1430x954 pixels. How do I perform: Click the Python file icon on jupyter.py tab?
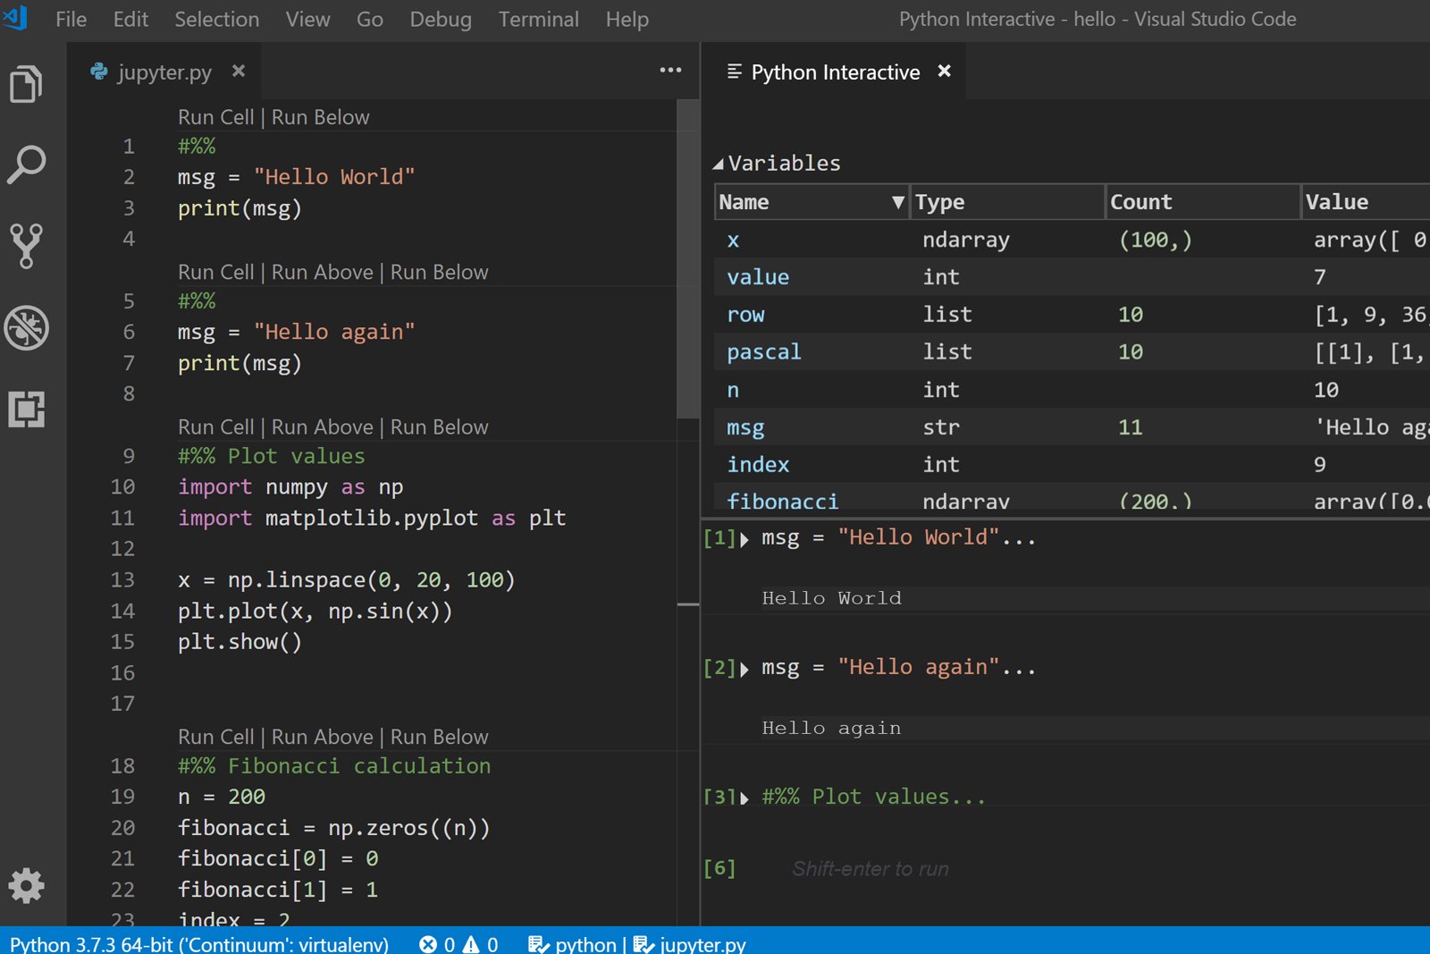click(x=99, y=72)
